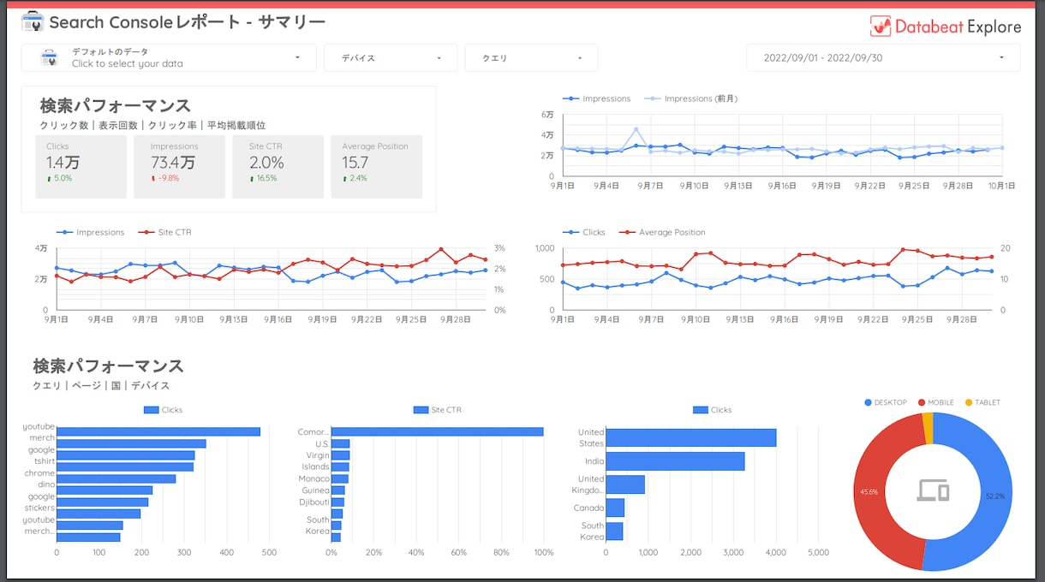Click the Average Position scorecard 15.7
Image resolution: width=1045 pixels, height=582 pixels.
[376, 167]
